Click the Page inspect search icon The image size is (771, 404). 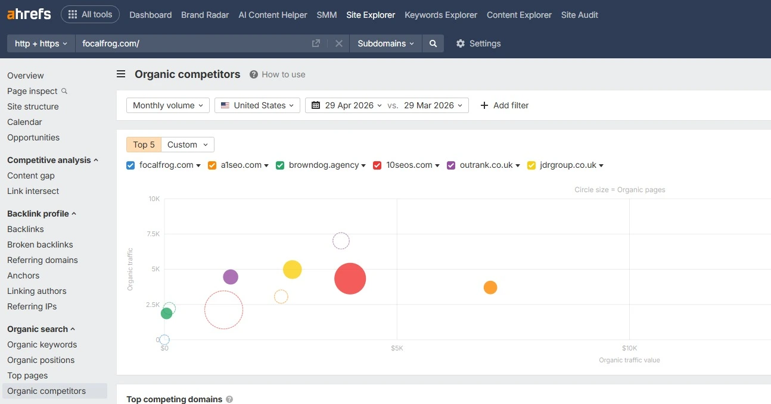coord(64,91)
